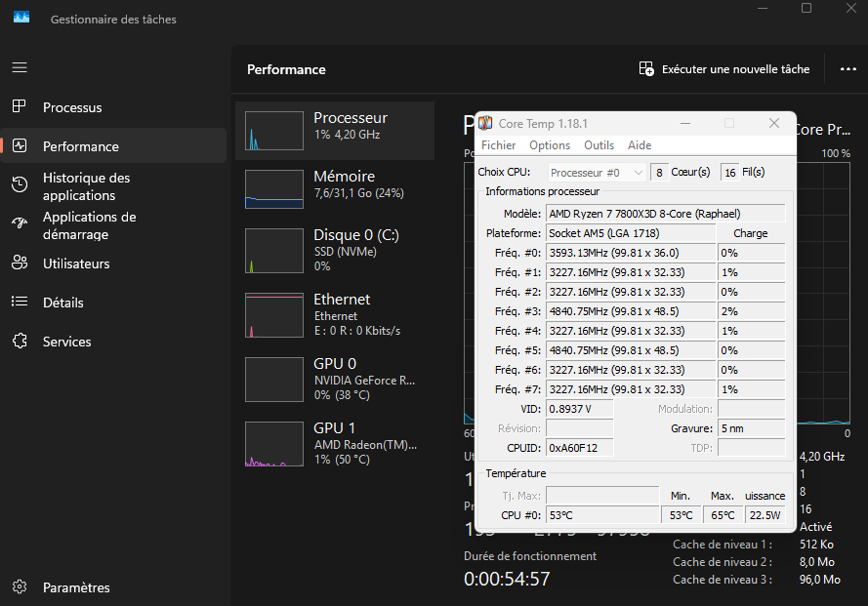Image resolution: width=868 pixels, height=606 pixels.
Task: Click the Cache de niveau 3 value 96,0 Mo
Action: click(820, 580)
